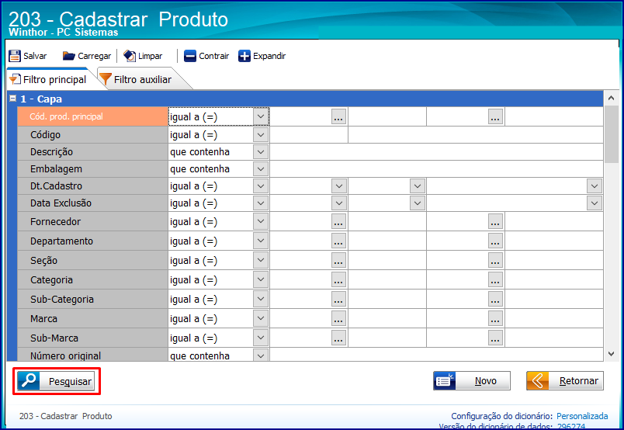Click the Retornar button label
This screenshot has width=624, height=430.
click(579, 381)
